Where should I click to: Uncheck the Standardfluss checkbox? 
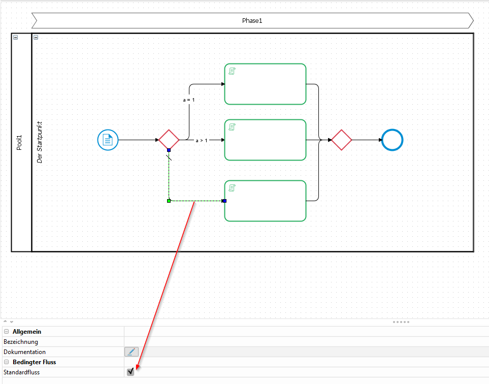point(131,372)
